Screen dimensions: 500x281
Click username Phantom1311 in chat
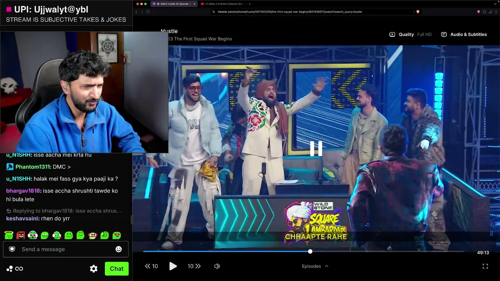coord(33,167)
